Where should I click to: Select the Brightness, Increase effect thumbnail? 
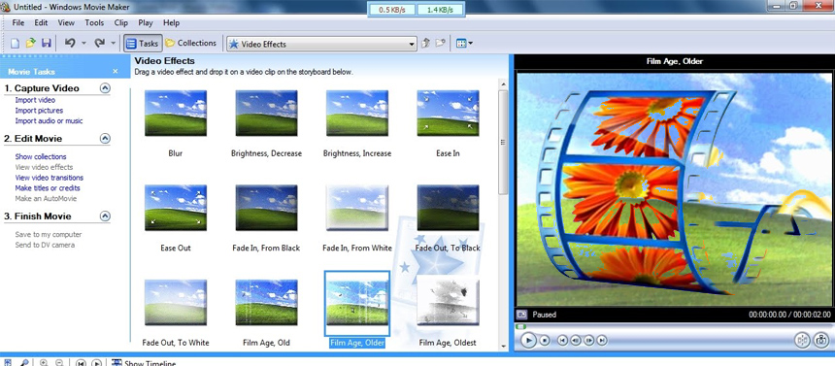356,113
